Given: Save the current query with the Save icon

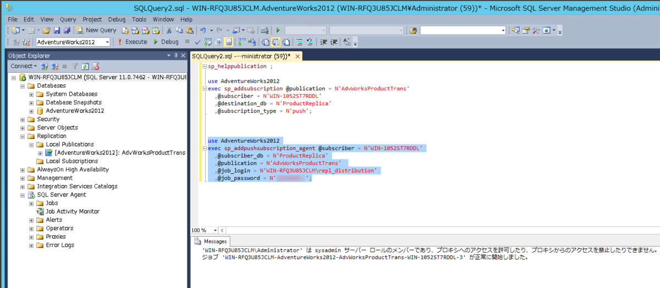Looking at the screenshot, I should point(57,30).
